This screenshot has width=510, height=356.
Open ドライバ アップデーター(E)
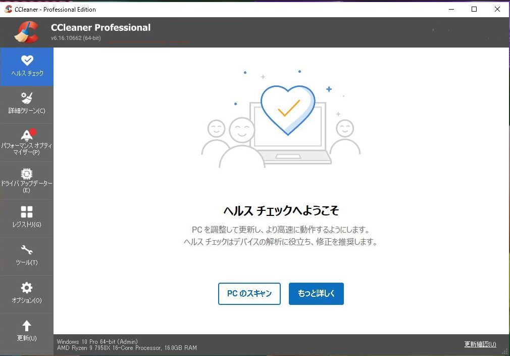(x=27, y=181)
